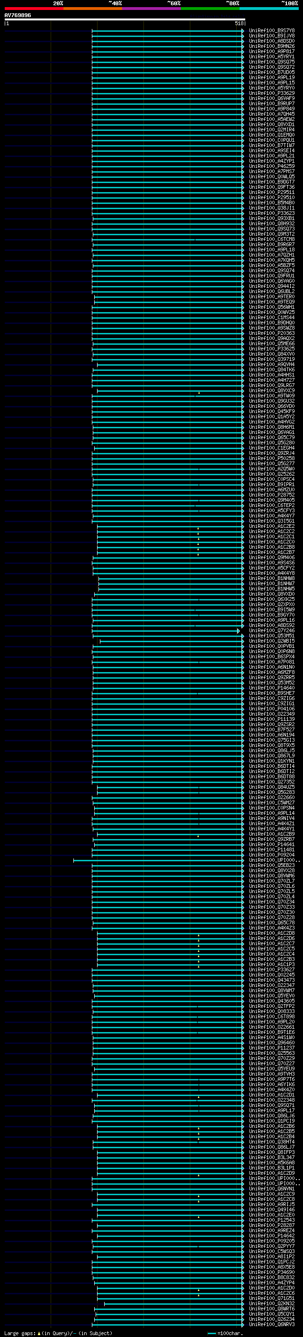Click the purple ~60% identity legend bar
The height and width of the screenshot is (1337, 303).
click(x=152, y=9)
